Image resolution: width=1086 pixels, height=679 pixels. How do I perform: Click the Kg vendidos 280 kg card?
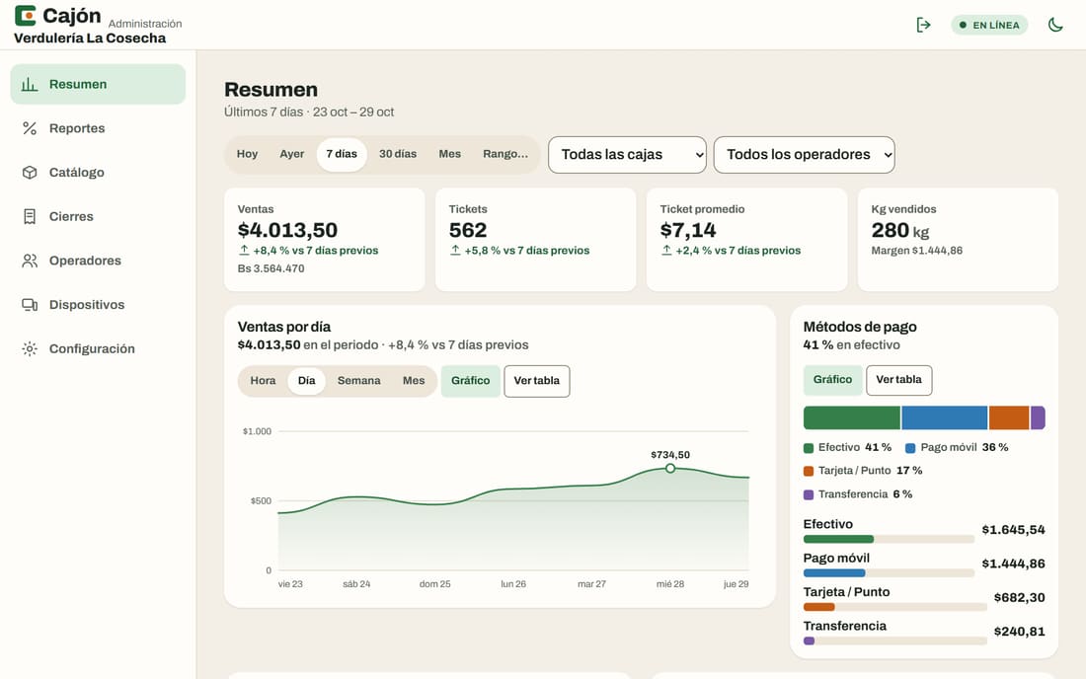[958, 240]
